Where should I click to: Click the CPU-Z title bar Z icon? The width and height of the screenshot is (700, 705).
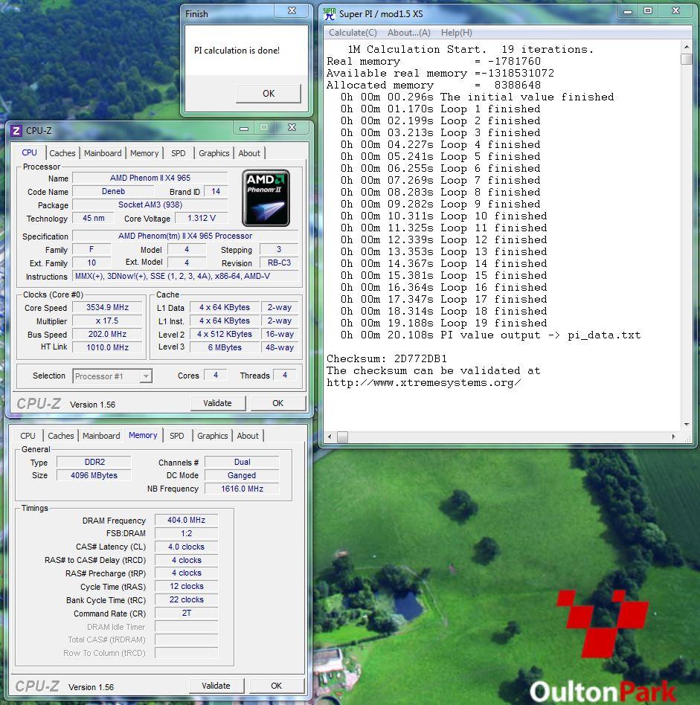point(16,131)
